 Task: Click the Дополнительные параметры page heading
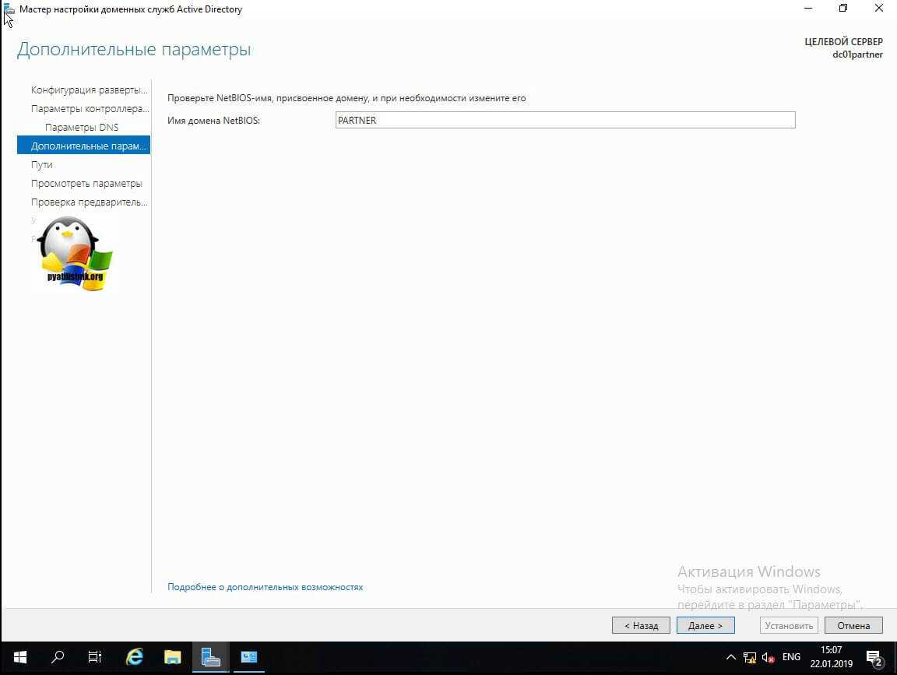coord(134,49)
